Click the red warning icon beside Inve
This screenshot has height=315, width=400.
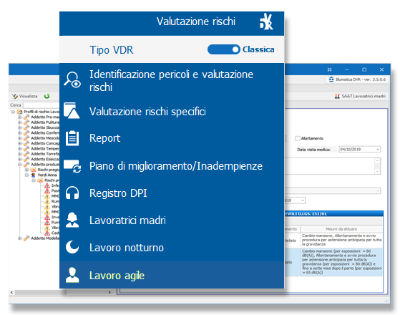click(x=47, y=217)
